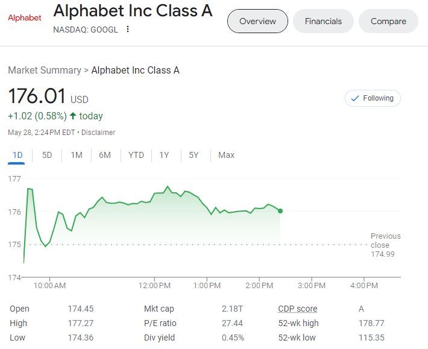Switch to the Financials tab
The width and height of the screenshot is (428, 349).
[x=323, y=21]
